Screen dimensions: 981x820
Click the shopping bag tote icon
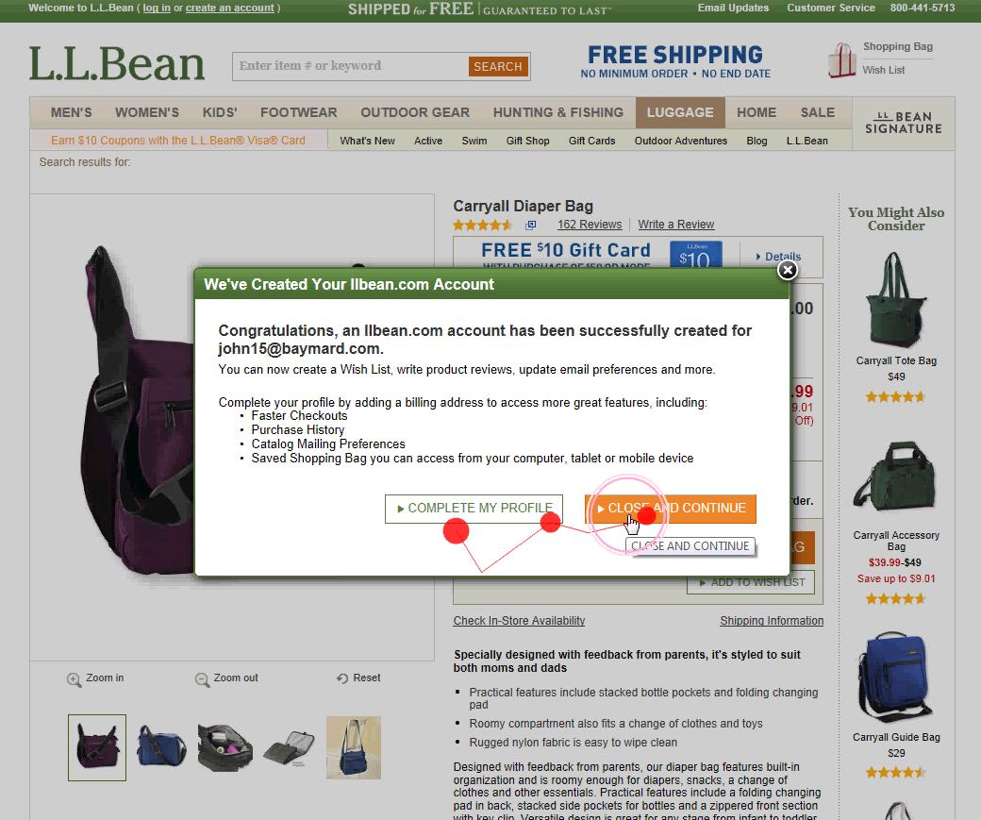click(x=841, y=59)
